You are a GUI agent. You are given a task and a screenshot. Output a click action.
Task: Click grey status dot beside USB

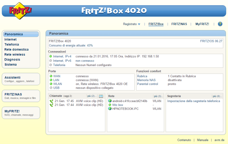(x=51, y=88)
